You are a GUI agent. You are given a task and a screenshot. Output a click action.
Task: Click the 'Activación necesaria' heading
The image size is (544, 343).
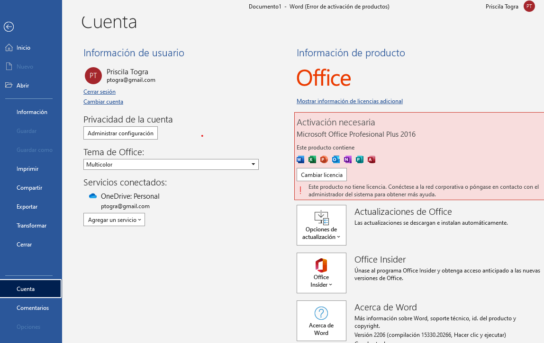click(336, 123)
